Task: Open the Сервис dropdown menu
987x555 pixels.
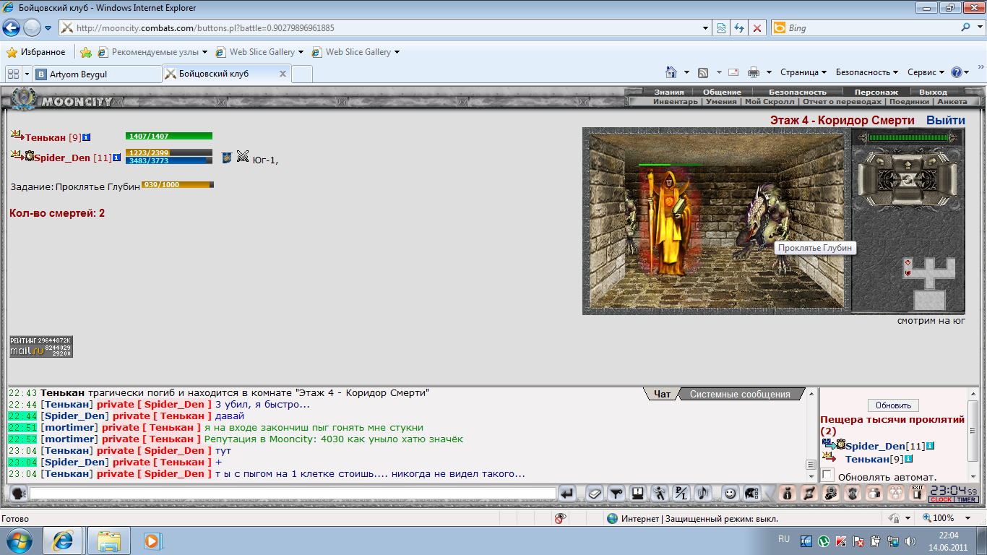Action: (926, 72)
